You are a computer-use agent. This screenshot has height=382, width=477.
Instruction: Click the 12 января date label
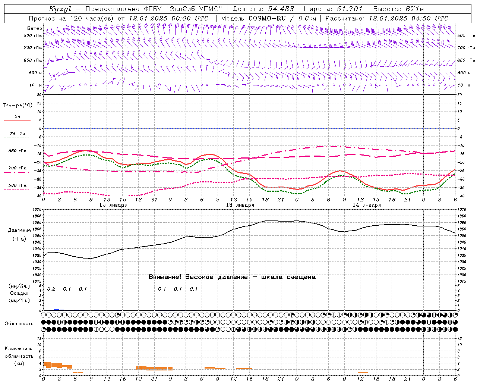pos(113,205)
